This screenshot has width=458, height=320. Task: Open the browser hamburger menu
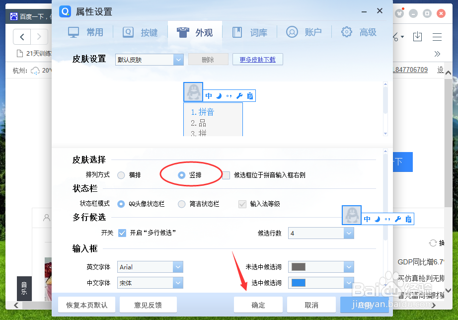pos(437,37)
